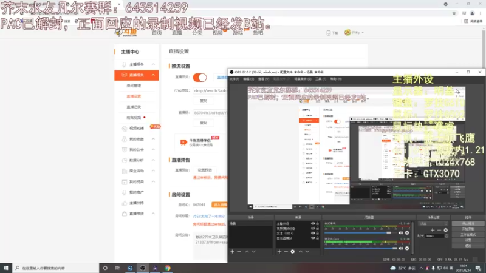Switch to OBS from taskbar icon
The height and width of the screenshot is (273, 486).
point(142,268)
